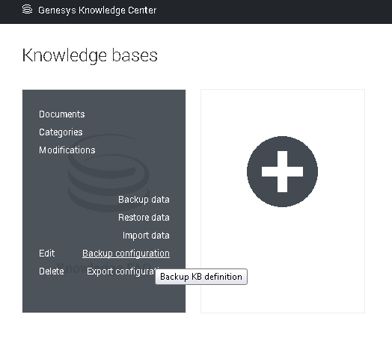The width and height of the screenshot is (392, 350).
Task: Open Documents of the knowledge base
Action: (62, 114)
